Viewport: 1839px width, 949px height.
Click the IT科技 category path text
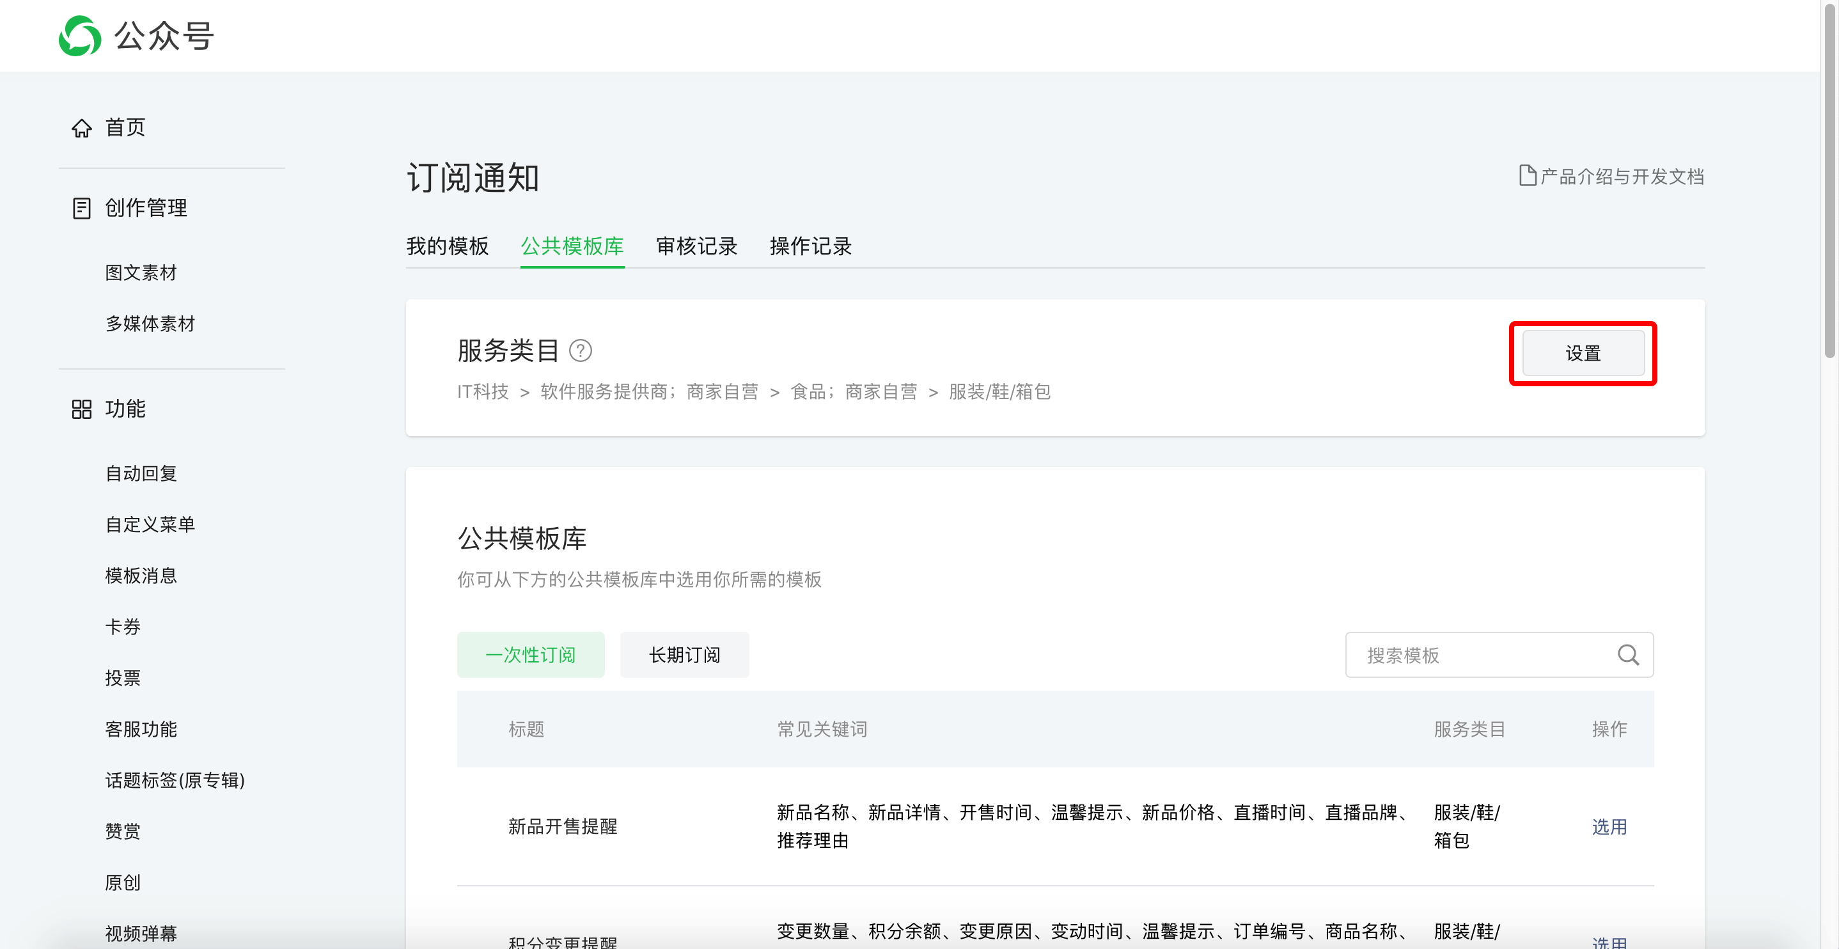tap(483, 391)
